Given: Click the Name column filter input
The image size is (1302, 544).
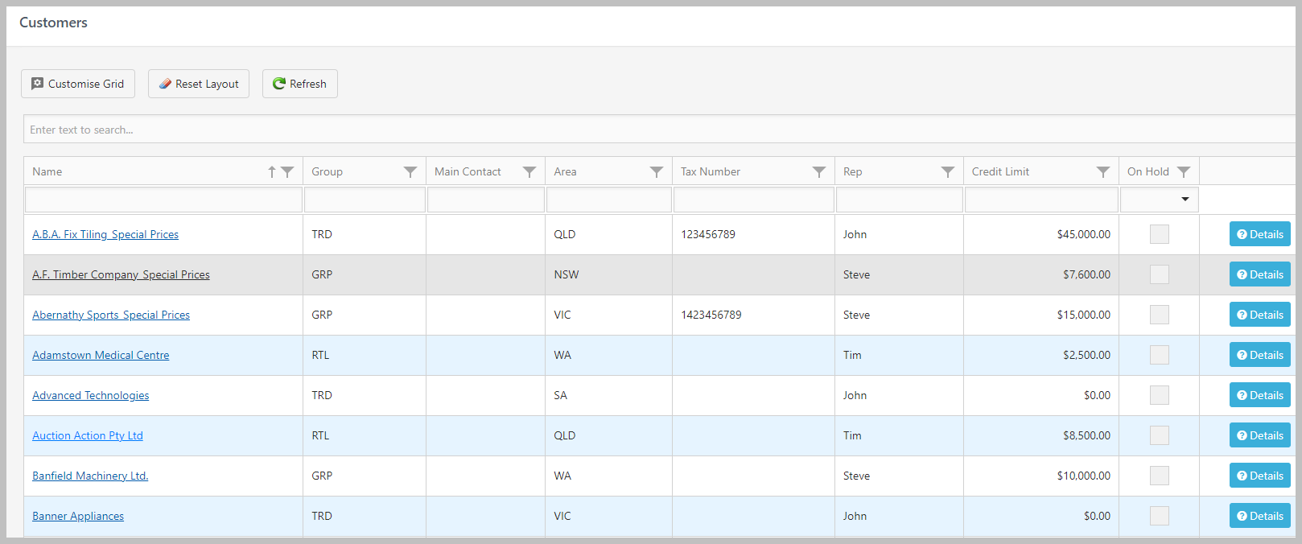Looking at the screenshot, I should click(163, 200).
